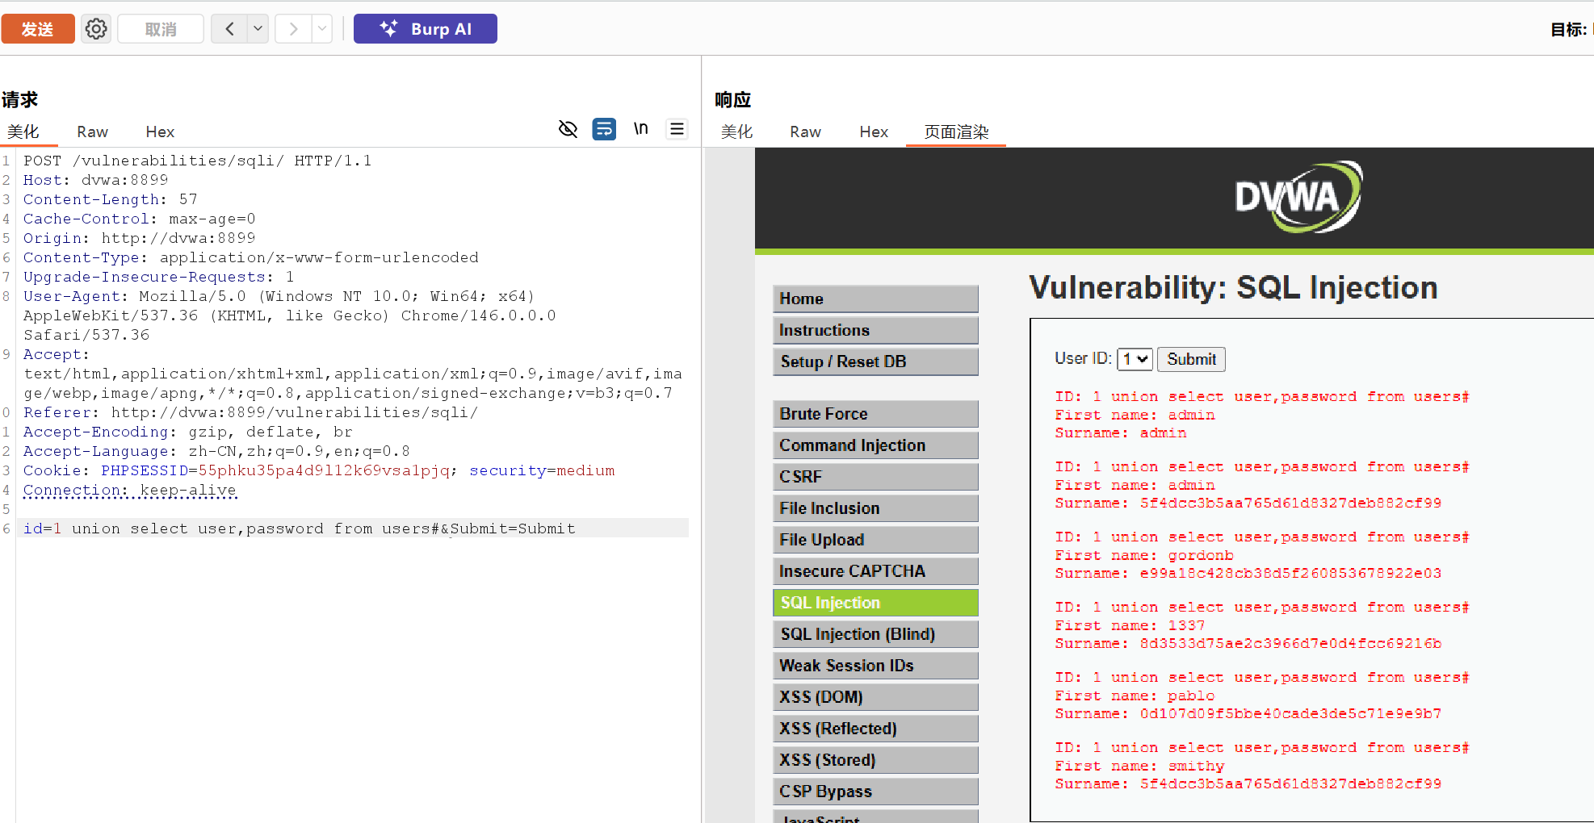The image size is (1594, 823).
Task: Expand the back history dropdown arrow
Action: pos(258,29)
